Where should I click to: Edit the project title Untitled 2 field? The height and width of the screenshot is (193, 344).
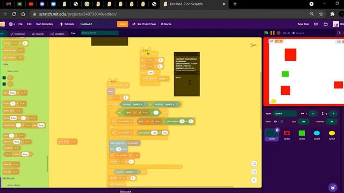97,24
